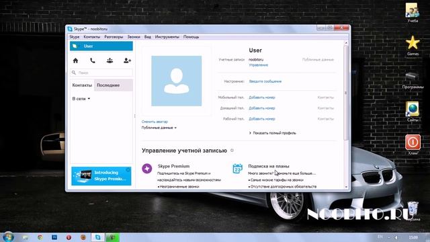430x242 pixels.
Task: Open the Инструменты menu
Action: (167, 37)
